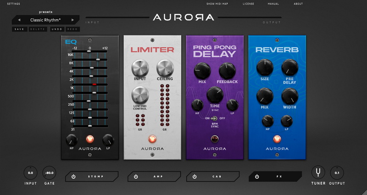Flip the BPM Sync ON/OFF switch
Viewport: 367px width, 195px height.
[215, 118]
